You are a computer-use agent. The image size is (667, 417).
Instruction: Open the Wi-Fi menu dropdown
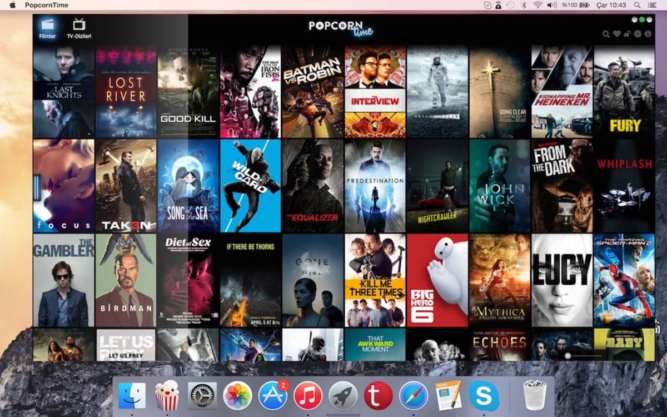click(x=537, y=5)
